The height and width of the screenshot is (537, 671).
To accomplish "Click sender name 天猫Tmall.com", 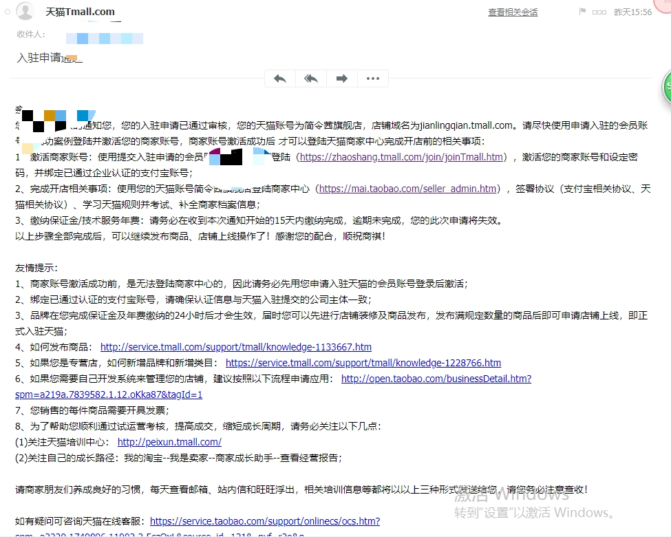I will [x=80, y=12].
